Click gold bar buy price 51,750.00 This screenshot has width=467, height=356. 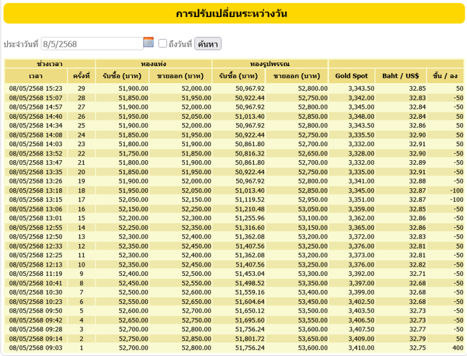[x=133, y=153]
